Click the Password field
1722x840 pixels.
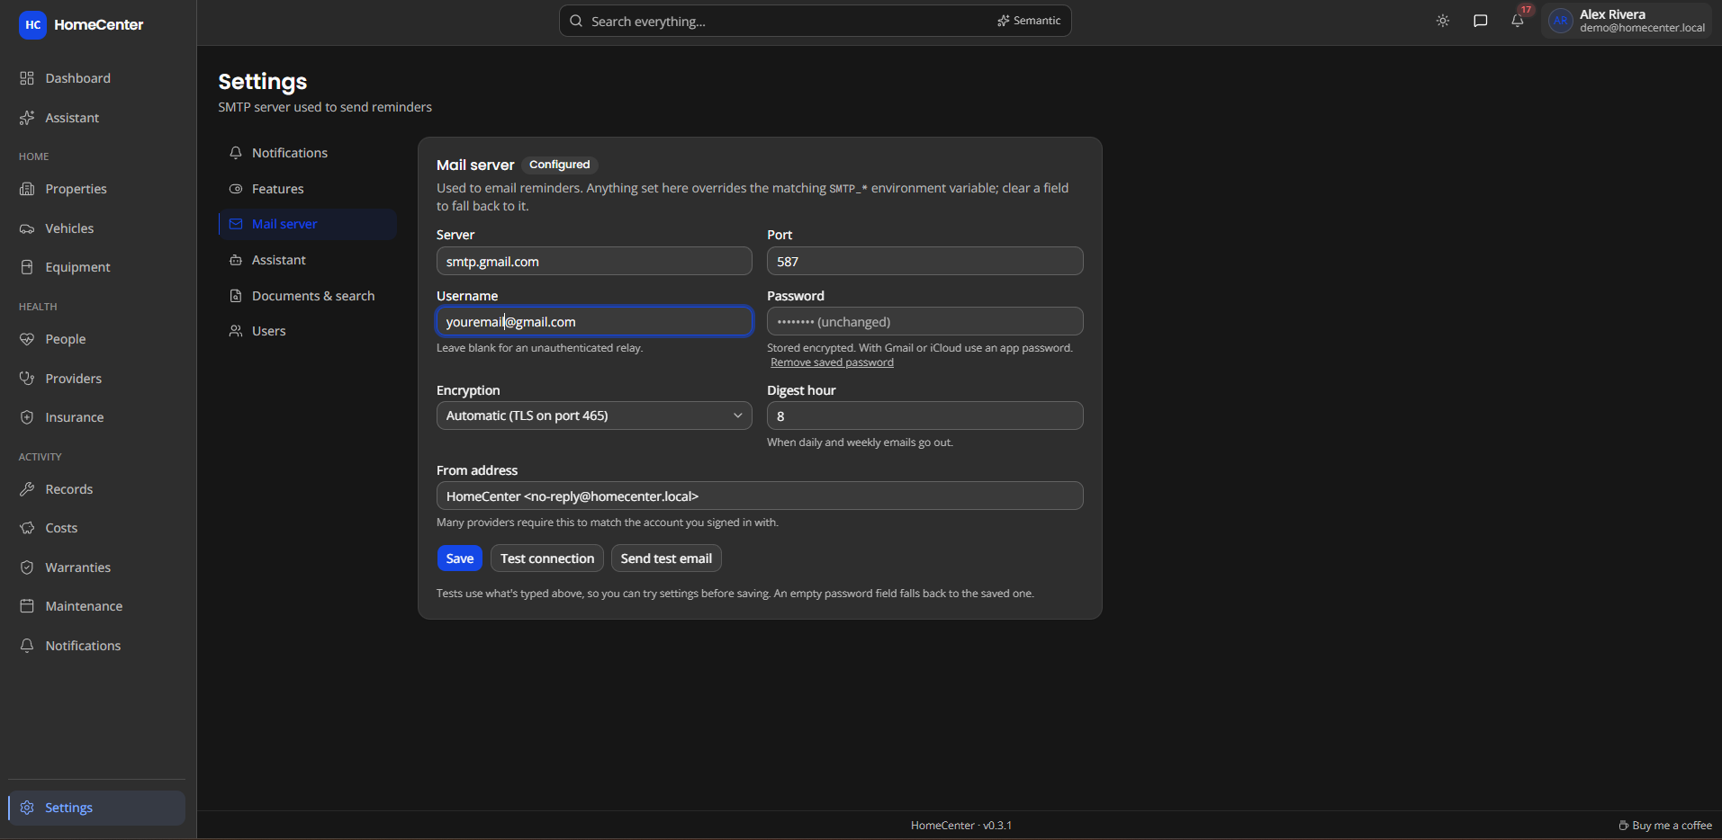[924, 321]
